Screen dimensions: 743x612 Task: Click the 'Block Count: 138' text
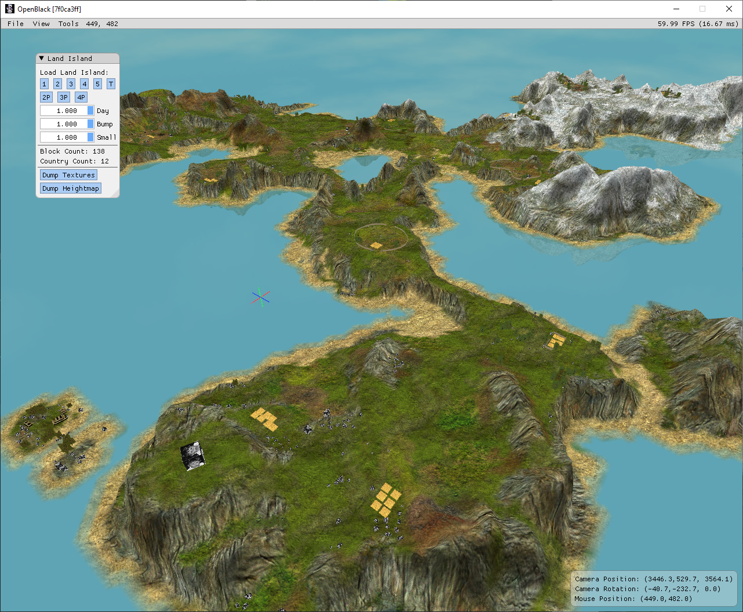tap(72, 151)
